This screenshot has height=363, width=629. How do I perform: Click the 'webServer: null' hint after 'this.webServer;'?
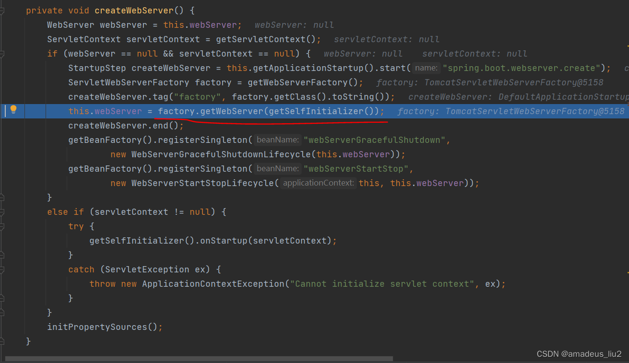tap(294, 25)
